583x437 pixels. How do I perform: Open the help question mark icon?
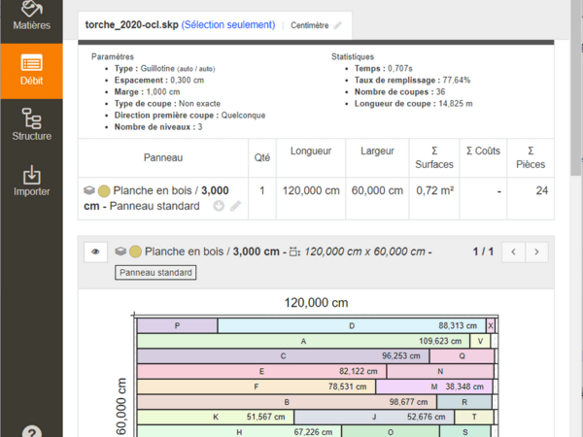(x=31, y=431)
